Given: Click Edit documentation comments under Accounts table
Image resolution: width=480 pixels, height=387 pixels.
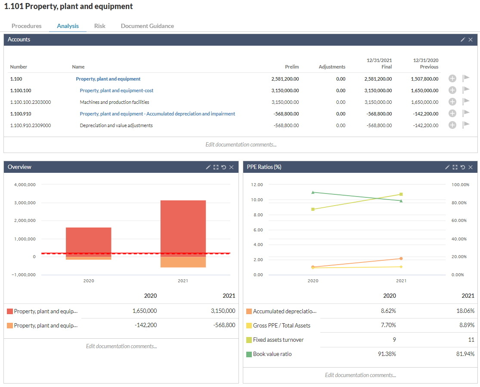Looking at the screenshot, I should [241, 144].
